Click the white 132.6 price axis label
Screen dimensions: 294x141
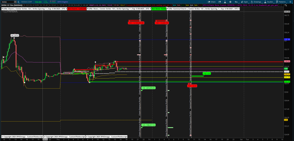287,72
